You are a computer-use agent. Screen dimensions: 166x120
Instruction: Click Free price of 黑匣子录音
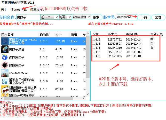click(74, 49)
